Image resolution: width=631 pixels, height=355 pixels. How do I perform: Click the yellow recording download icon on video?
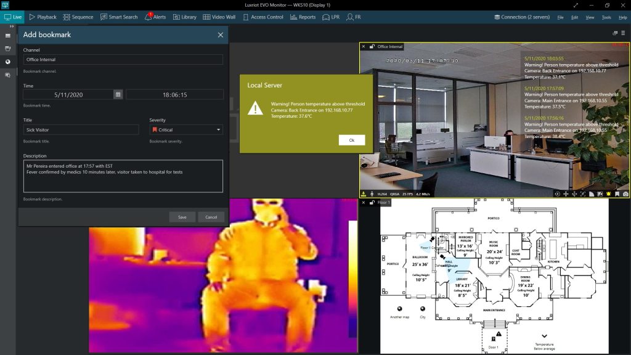[364, 194]
